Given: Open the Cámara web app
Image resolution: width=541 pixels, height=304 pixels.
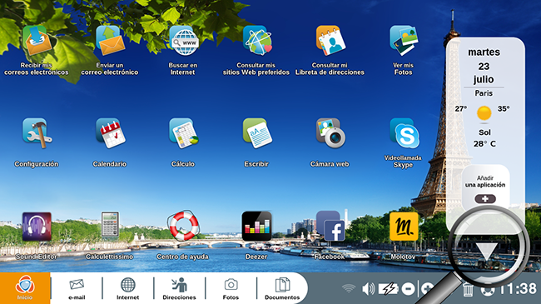Looking at the screenshot, I should coord(330,133).
